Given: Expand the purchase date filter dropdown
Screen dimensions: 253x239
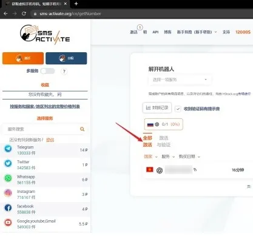Looking at the screenshot, I should click(189, 157).
